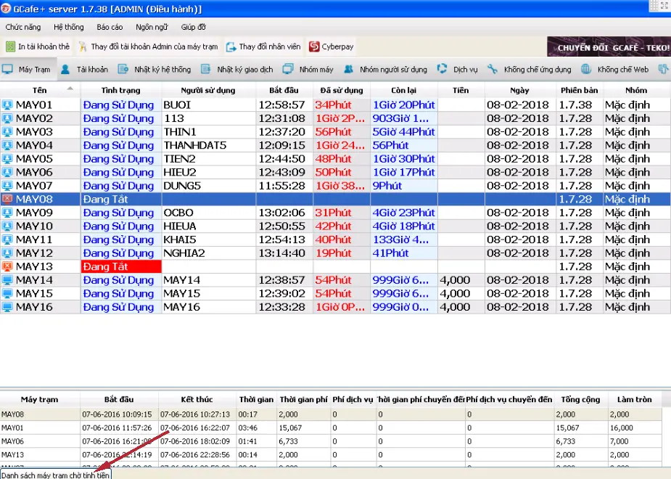Click the 'In tài khoản thẻ' button label
The width and height of the screenshot is (671, 479).
pos(44,46)
